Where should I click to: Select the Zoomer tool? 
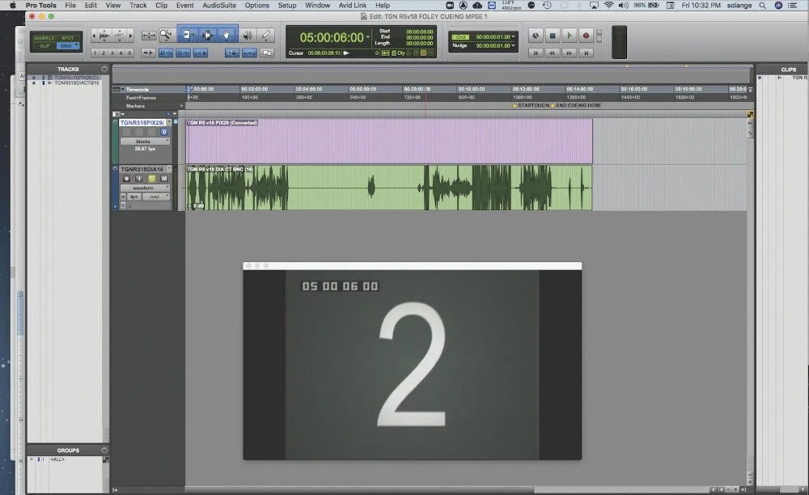(x=166, y=35)
